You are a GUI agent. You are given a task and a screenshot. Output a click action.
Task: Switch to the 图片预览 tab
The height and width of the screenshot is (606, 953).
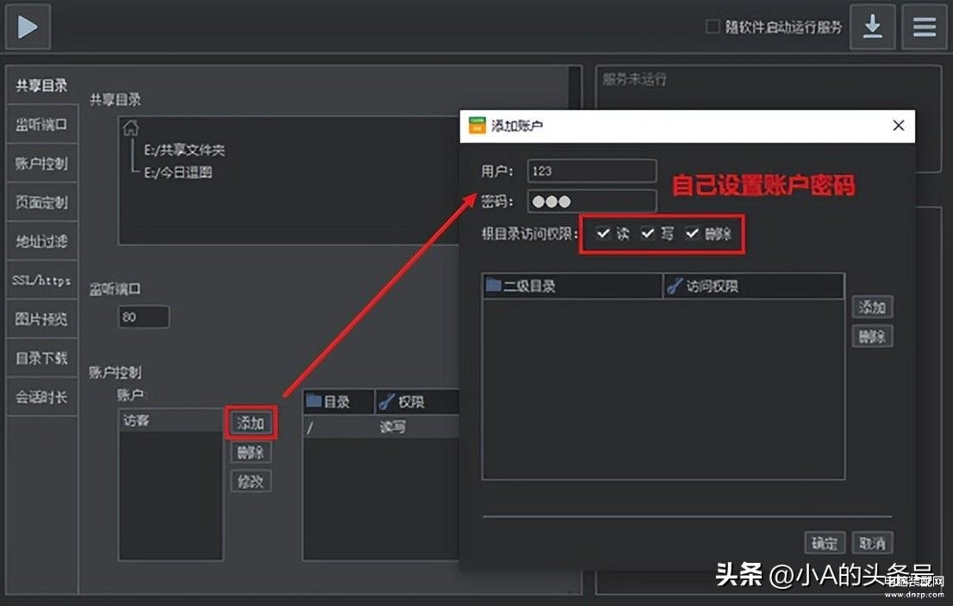coord(41,318)
